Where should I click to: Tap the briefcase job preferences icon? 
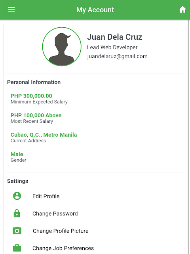click(17, 248)
